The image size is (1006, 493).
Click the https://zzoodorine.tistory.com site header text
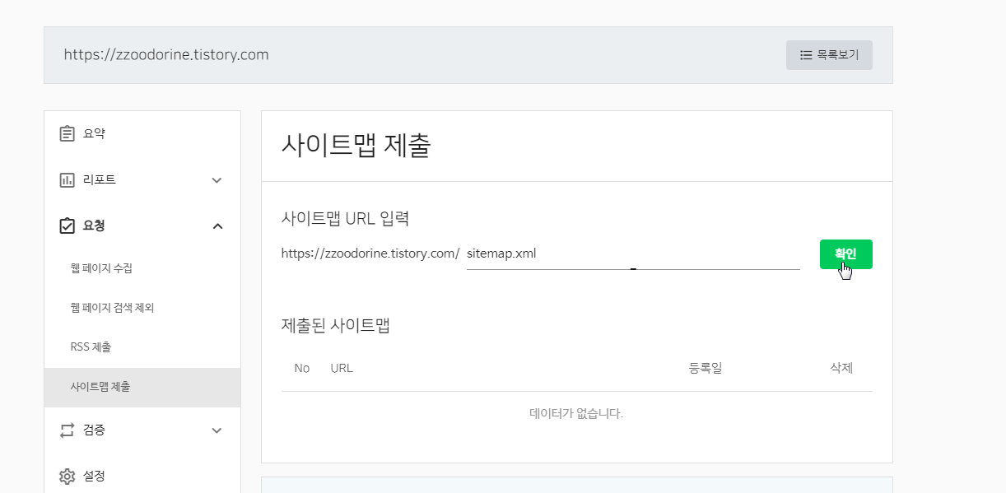point(166,55)
